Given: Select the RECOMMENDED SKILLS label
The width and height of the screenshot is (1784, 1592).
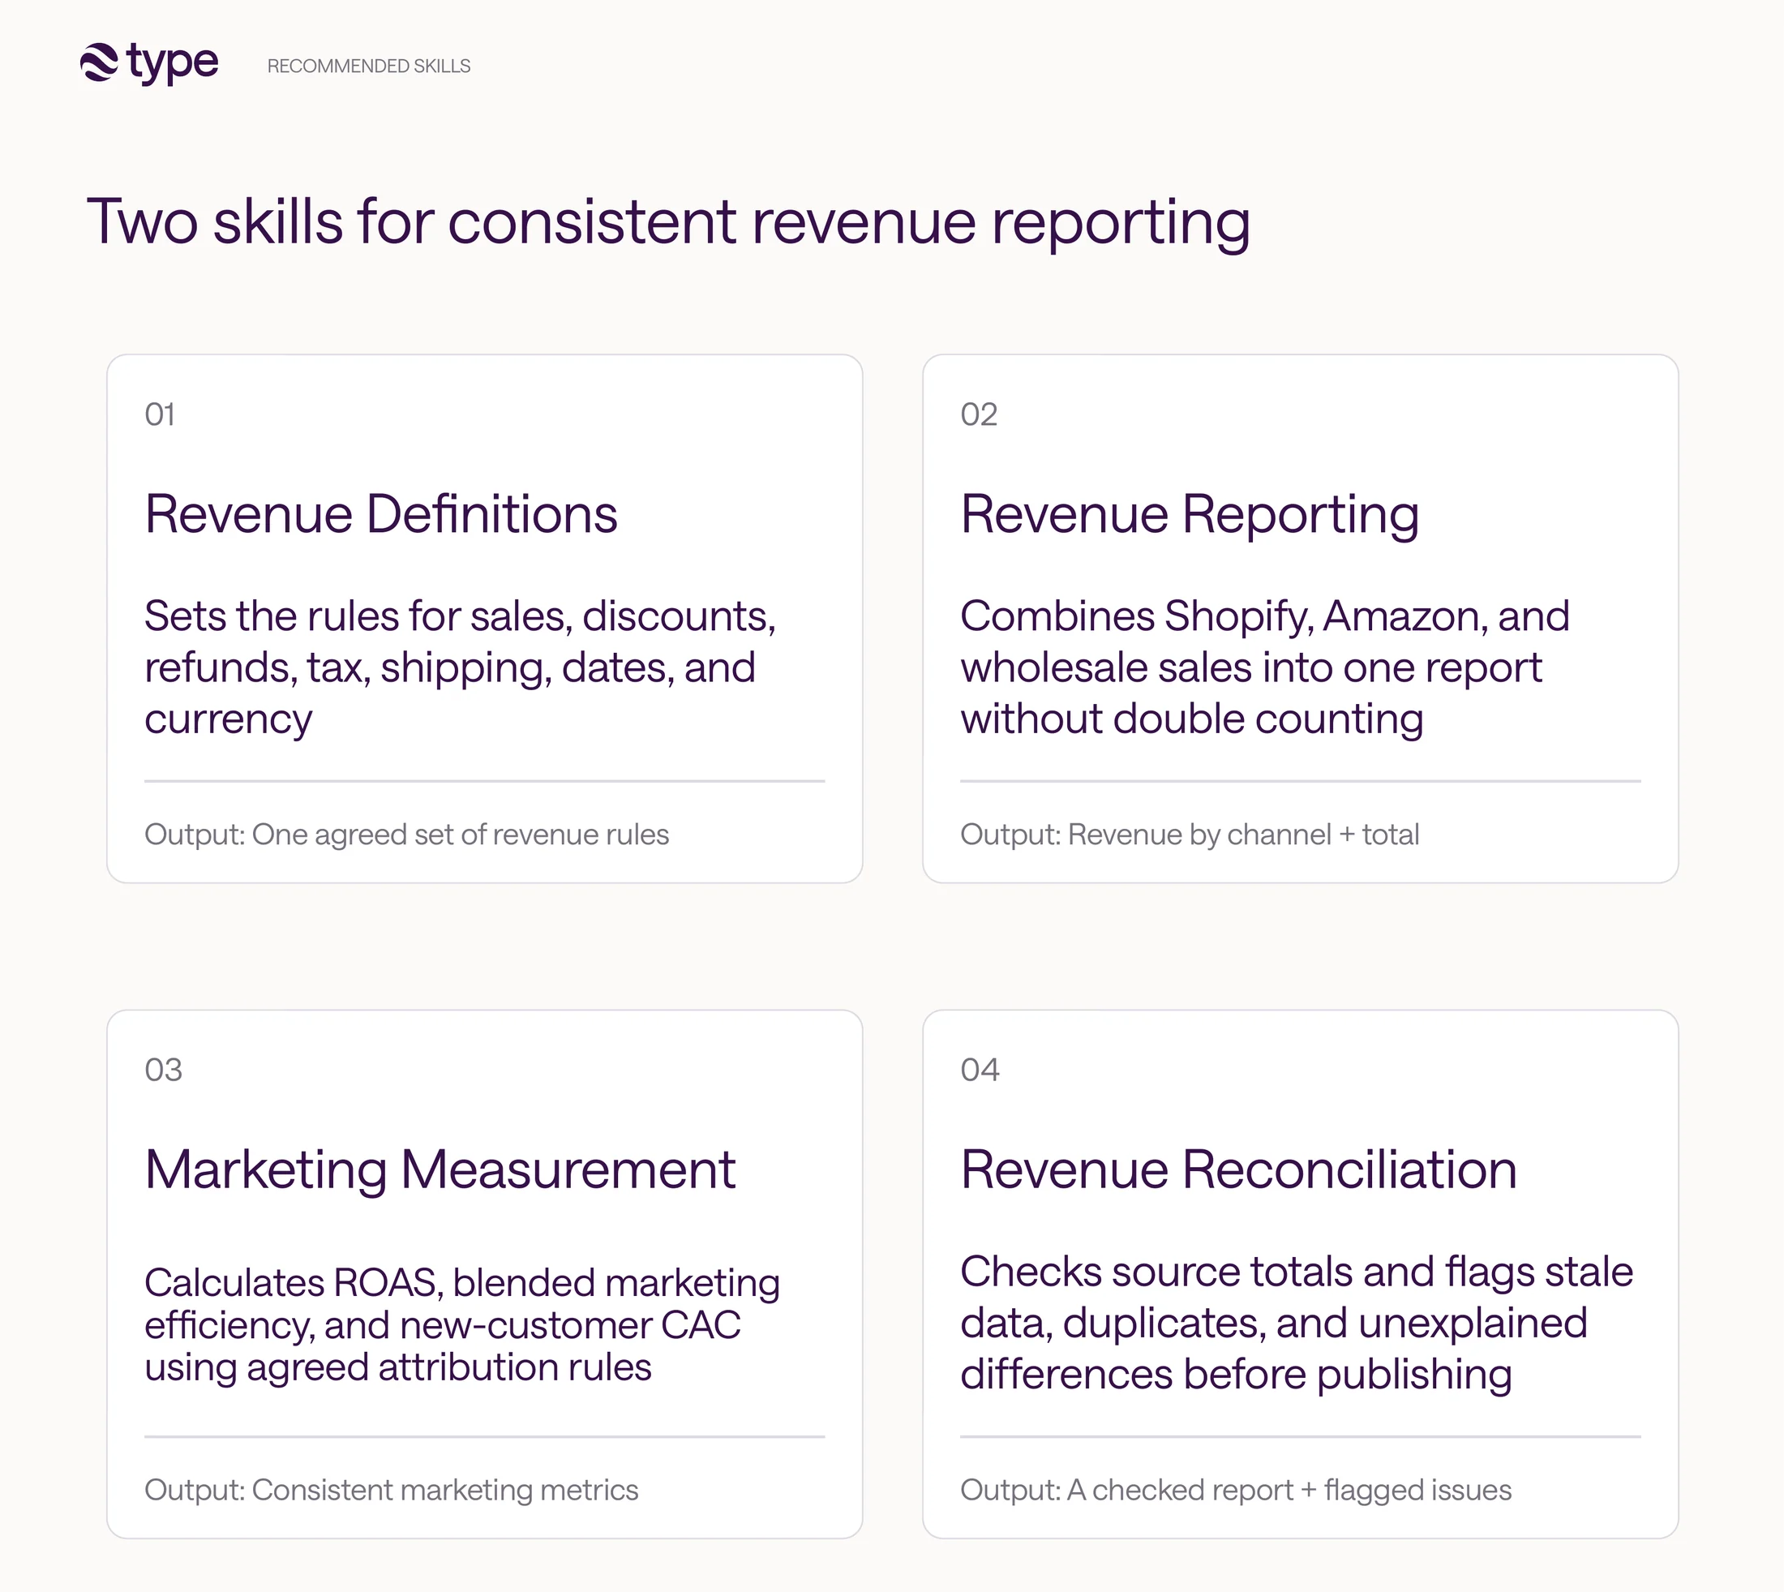Looking at the screenshot, I should coord(368,67).
